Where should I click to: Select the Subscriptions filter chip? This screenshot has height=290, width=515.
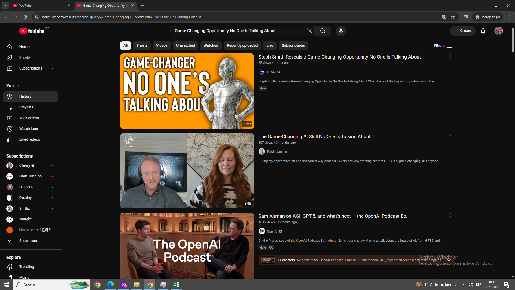coord(293,46)
